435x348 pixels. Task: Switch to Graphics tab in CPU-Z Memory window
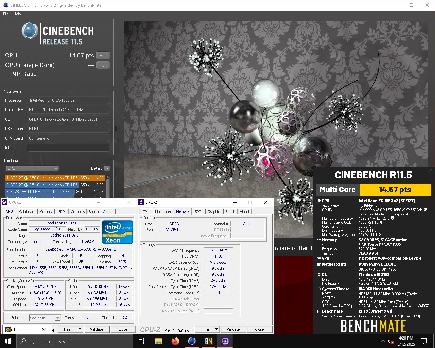[x=214, y=212]
